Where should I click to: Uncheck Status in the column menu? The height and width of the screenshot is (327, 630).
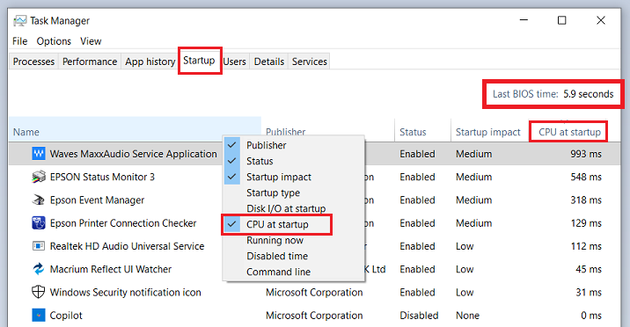[x=293, y=161]
